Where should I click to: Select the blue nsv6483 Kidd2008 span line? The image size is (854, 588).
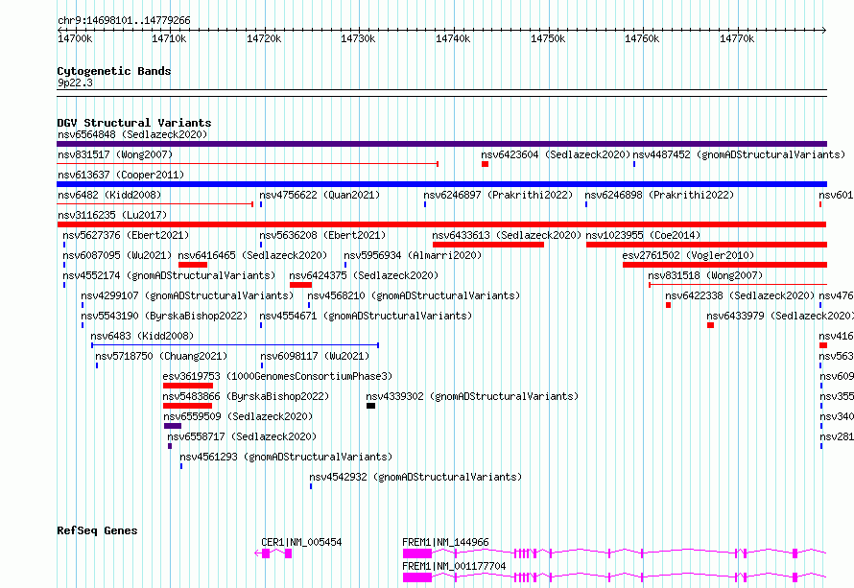click(x=235, y=345)
